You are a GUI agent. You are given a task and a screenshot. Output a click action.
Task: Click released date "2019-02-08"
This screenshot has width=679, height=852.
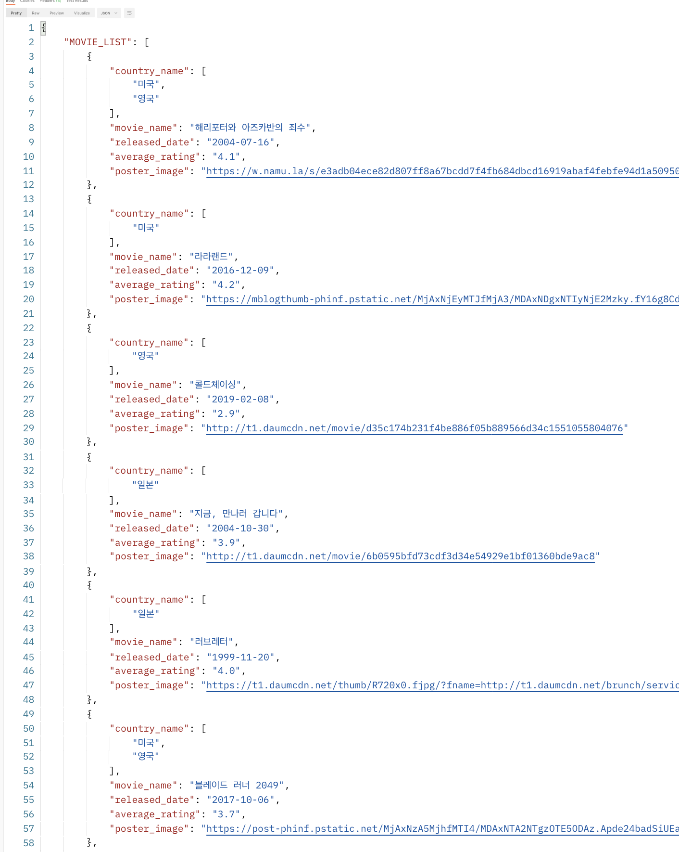(x=240, y=400)
